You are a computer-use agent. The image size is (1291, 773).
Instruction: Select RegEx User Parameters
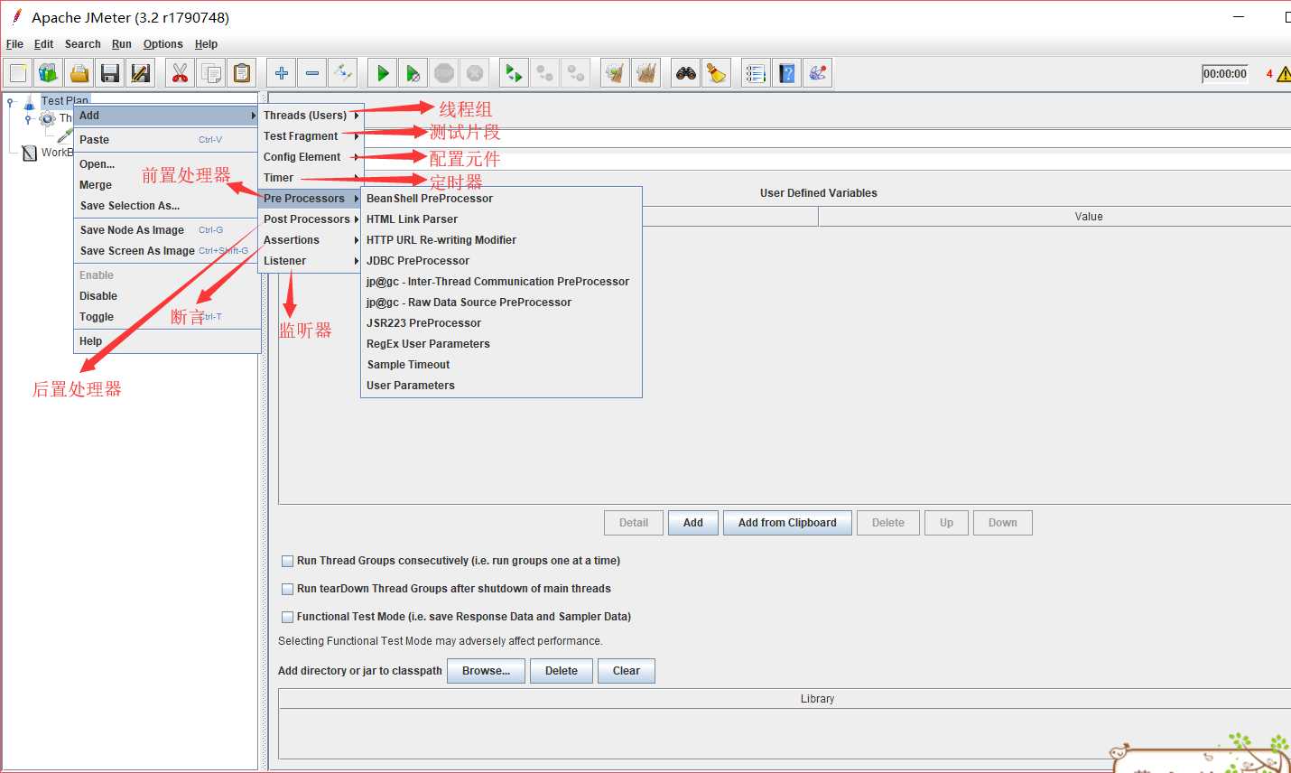[501, 344]
